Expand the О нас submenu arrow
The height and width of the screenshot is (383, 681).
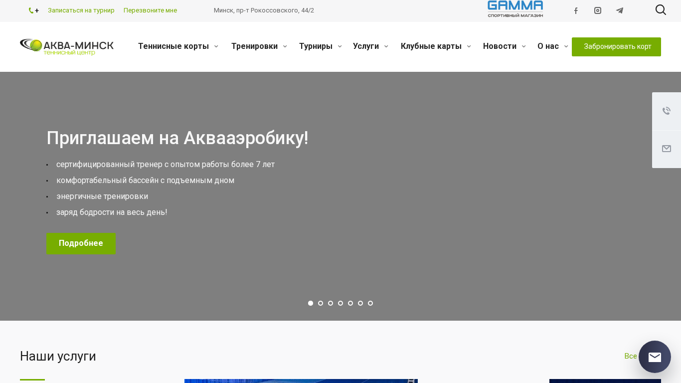pos(566,46)
